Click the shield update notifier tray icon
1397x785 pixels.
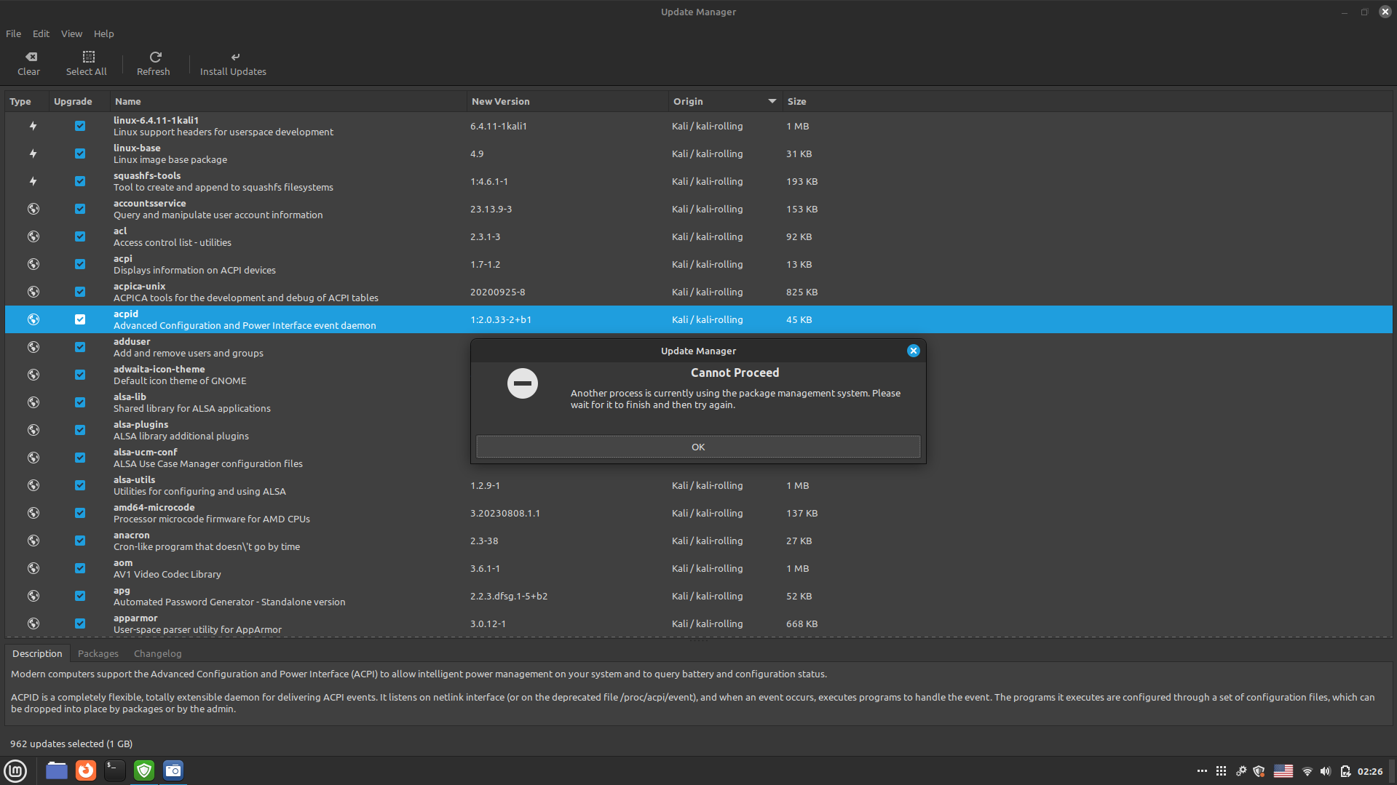click(x=1259, y=771)
